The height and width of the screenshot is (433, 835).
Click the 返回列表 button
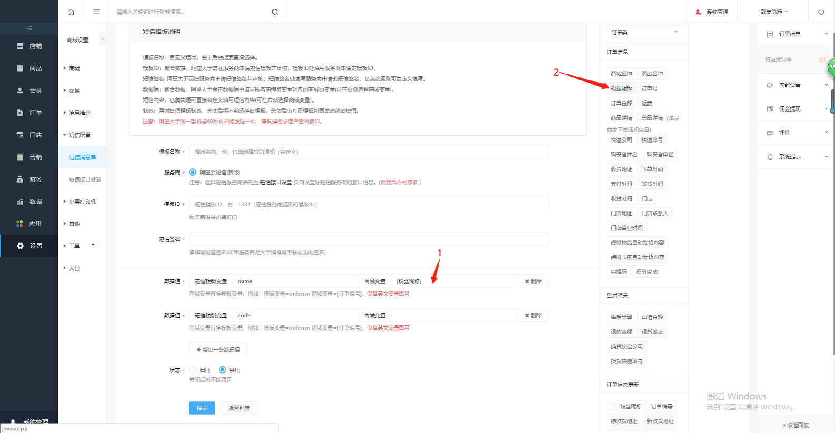coord(239,408)
